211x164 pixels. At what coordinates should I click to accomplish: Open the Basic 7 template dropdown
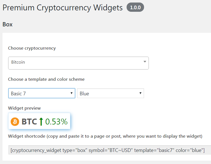pos(42,93)
